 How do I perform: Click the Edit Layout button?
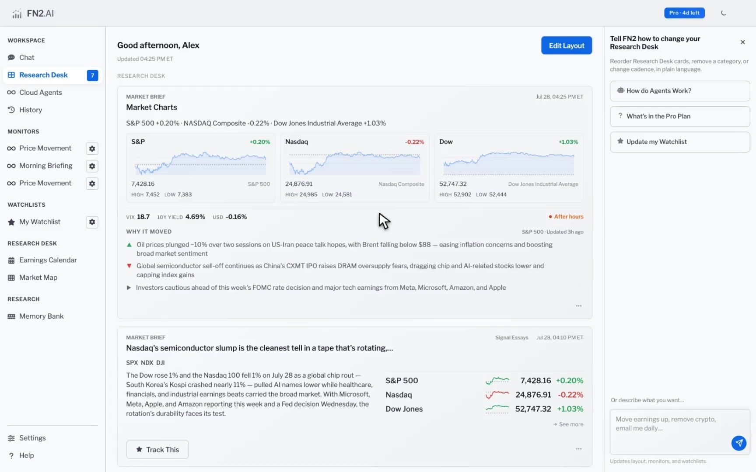(x=567, y=45)
